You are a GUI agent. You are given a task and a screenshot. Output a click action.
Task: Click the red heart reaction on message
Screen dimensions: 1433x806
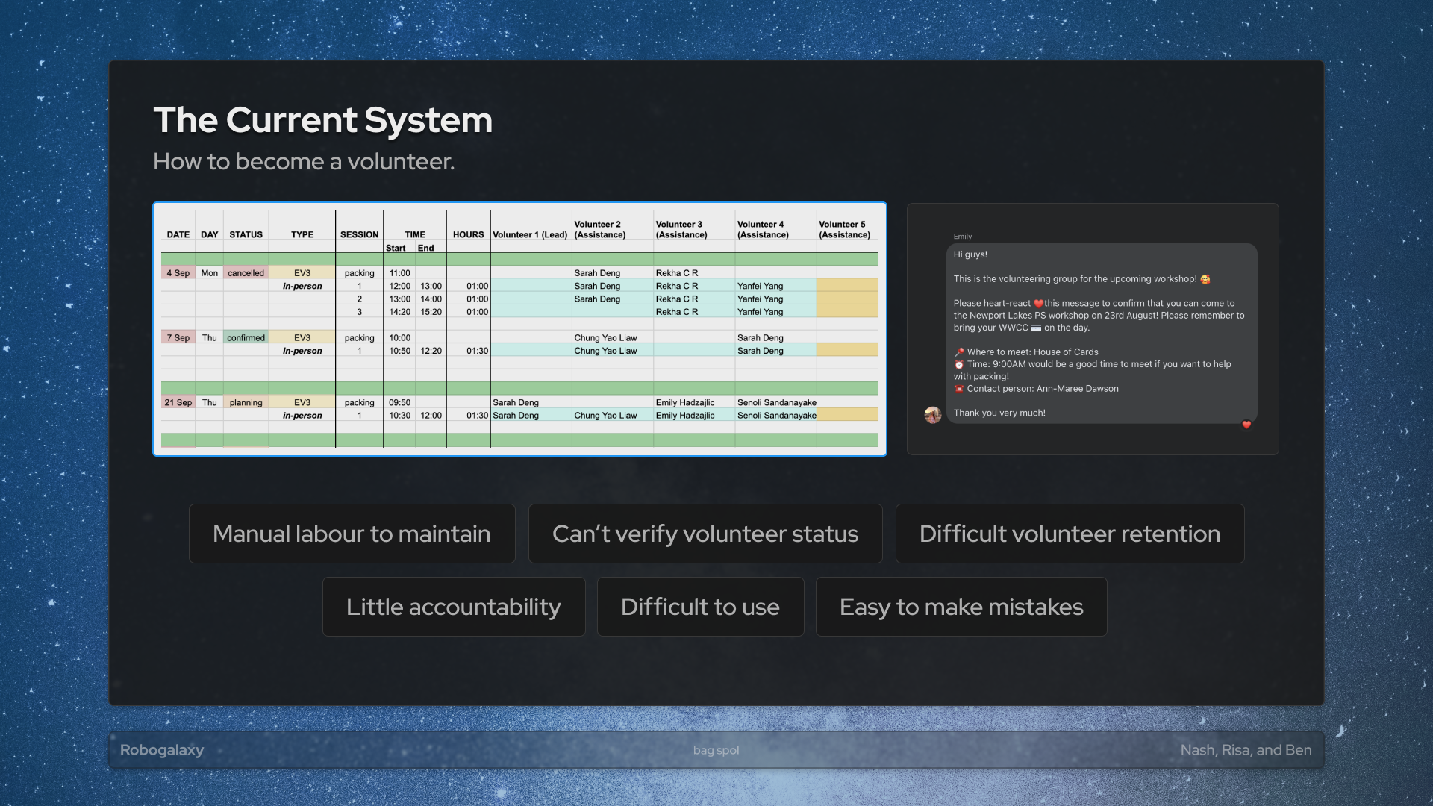(1246, 425)
